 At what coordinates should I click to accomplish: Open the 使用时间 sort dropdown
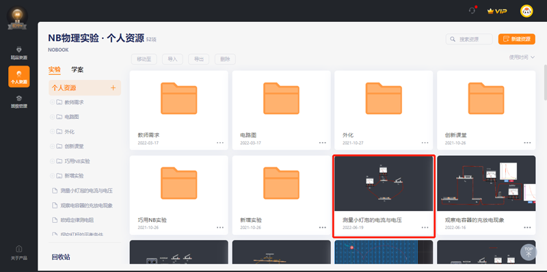pyautogui.click(x=522, y=57)
